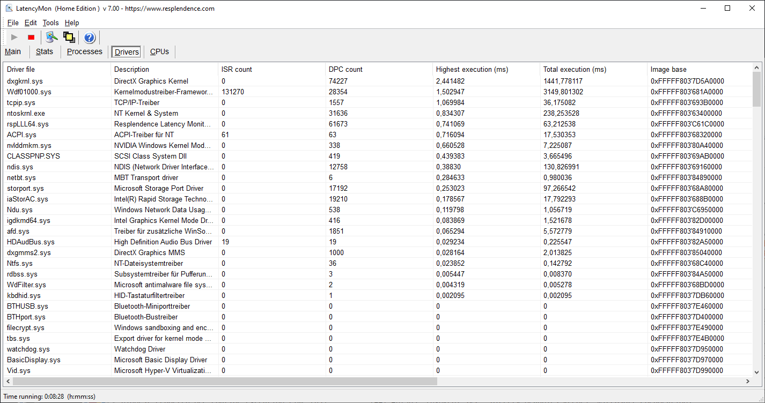
Task: Click the Time running status bar text
Action: click(49, 397)
